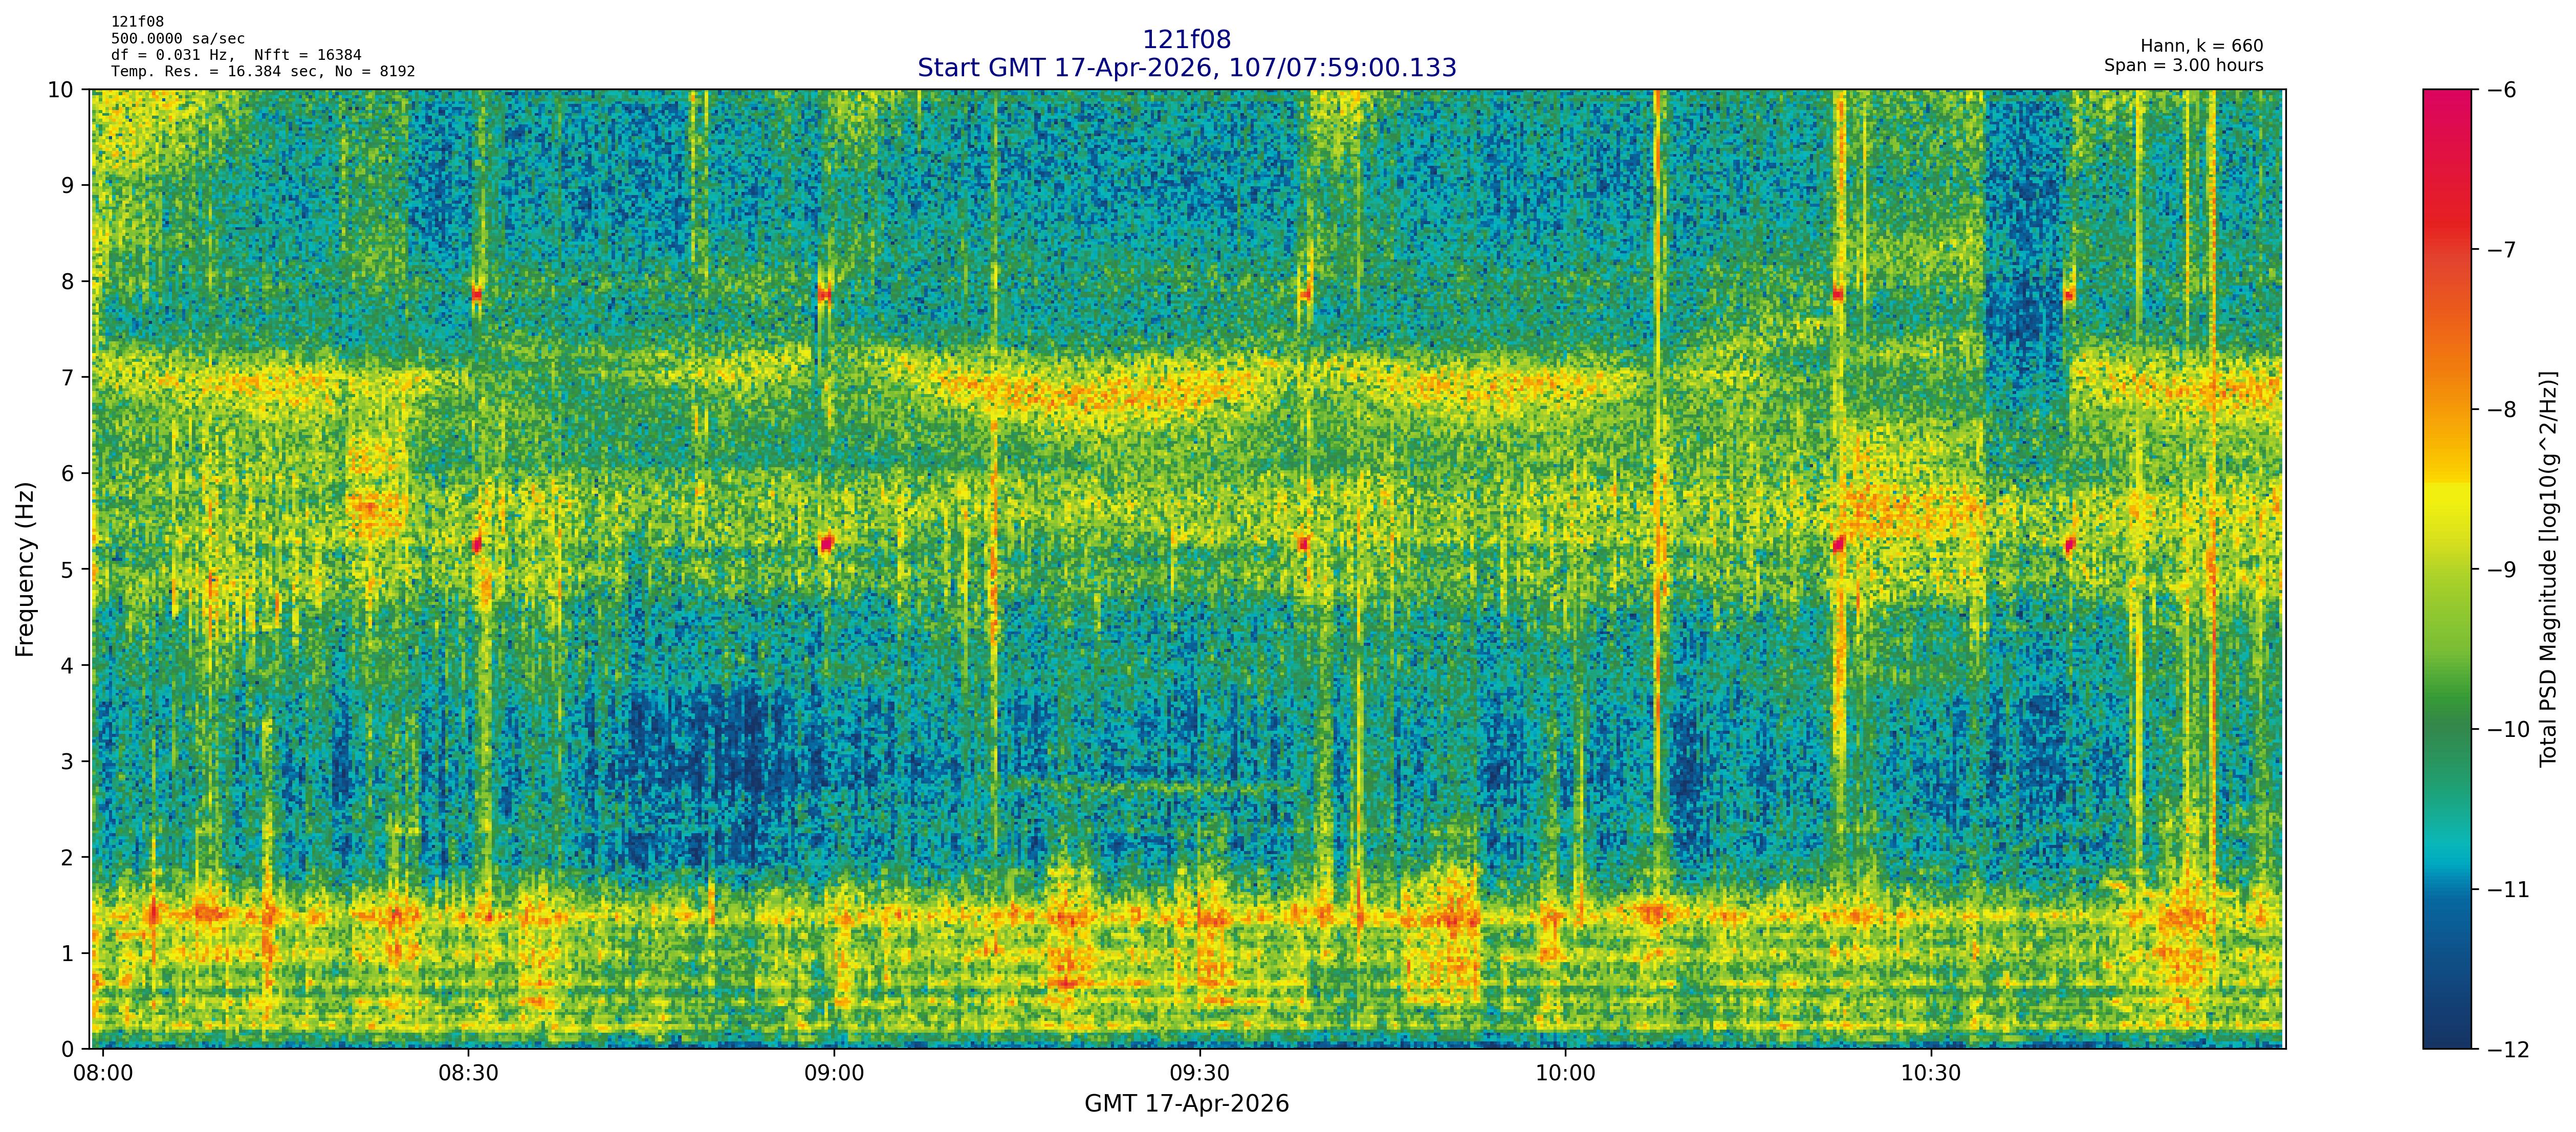
Task: Click the plot title '121f08'
Action: (1186, 40)
